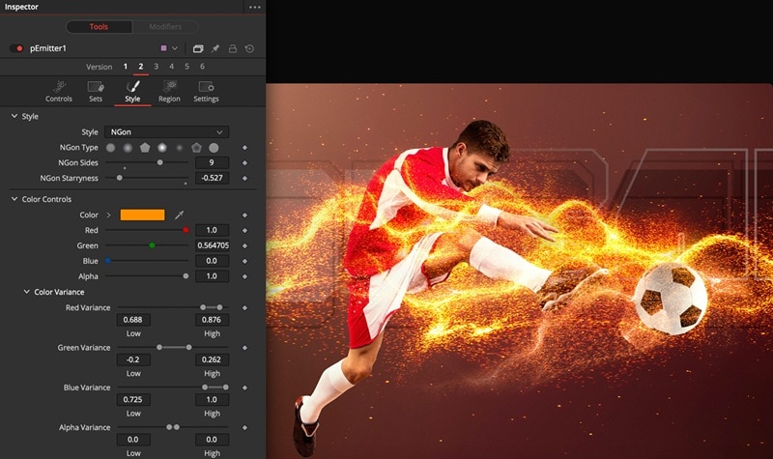Click the Red Variance keyframe diamond
Viewport: 773px width, 459px height.
point(244,307)
